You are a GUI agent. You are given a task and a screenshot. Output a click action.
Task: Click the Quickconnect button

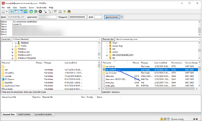click(x=112, y=17)
